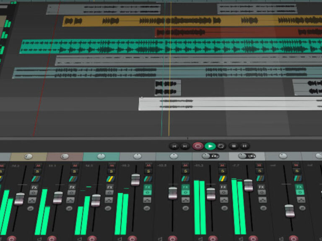The image size is (322, 241).
Task: Mute the tan-colored mixer channel
Action: [37, 166]
